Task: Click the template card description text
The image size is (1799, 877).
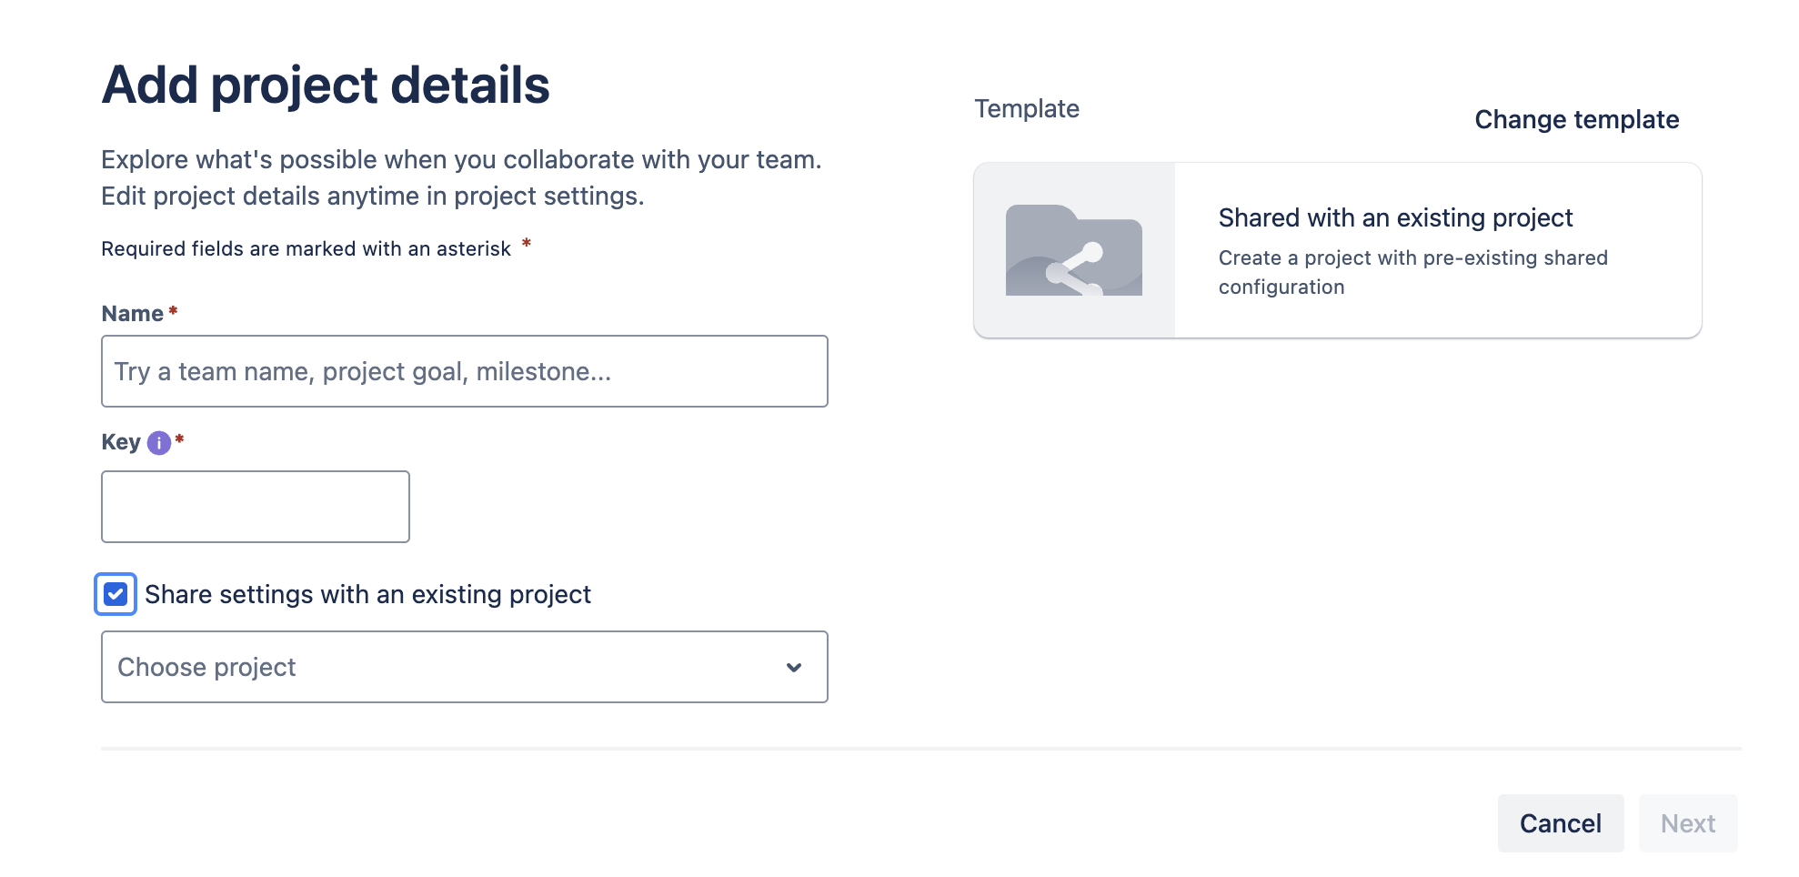Action: (x=1412, y=271)
